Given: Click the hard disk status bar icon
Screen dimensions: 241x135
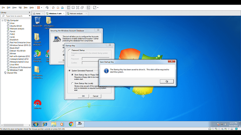Looking at the screenshot, I should (210, 129).
